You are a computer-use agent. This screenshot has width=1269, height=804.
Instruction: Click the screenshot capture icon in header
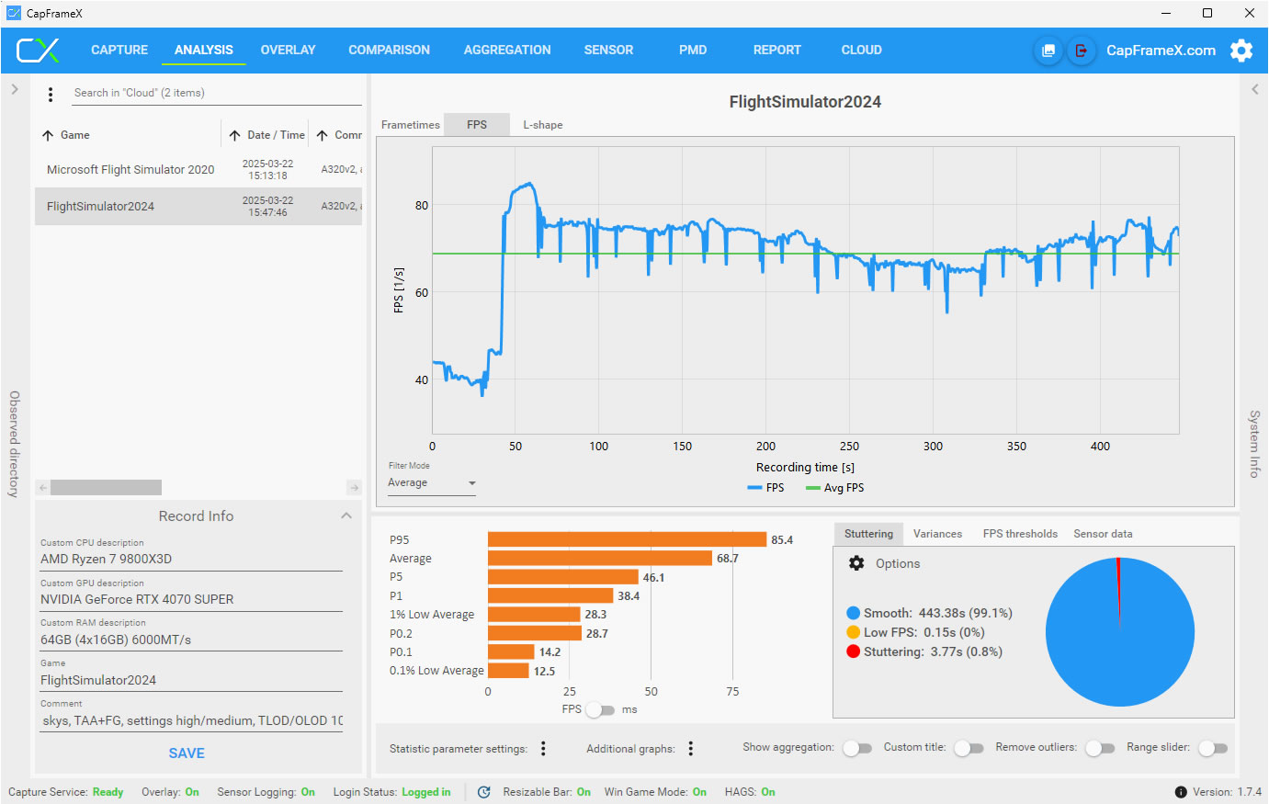click(x=1048, y=51)
